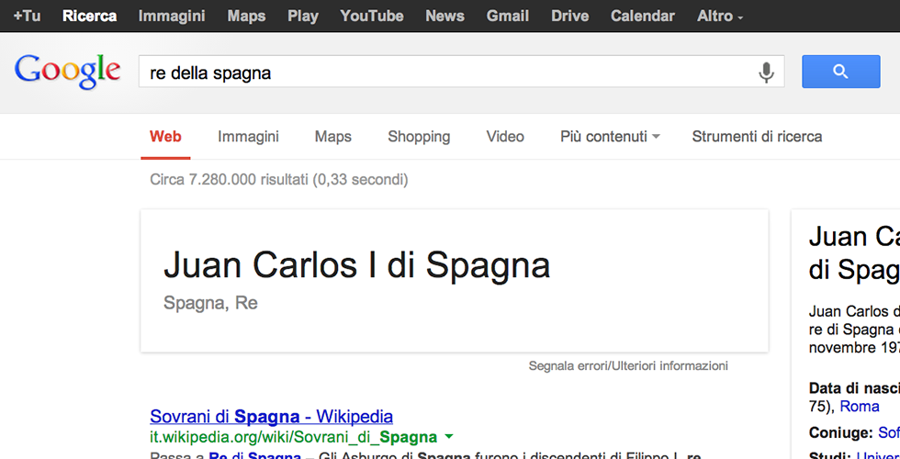Image resolution: width=900 pixels, height=459 pixels.
Task: Click inside the search query field
Action: pos(441,73)
